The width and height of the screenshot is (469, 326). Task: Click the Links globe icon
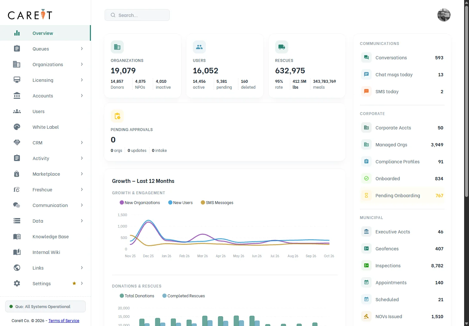(x=17, y=268)
